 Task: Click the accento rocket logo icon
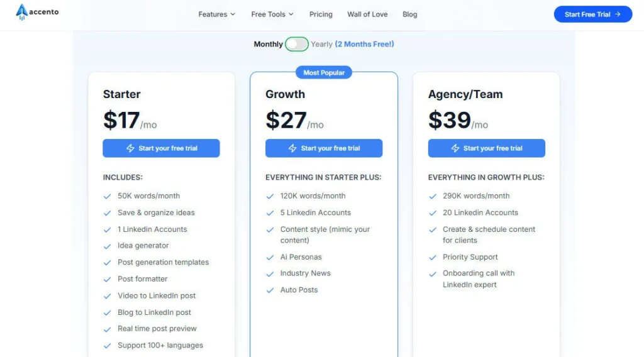21,13
